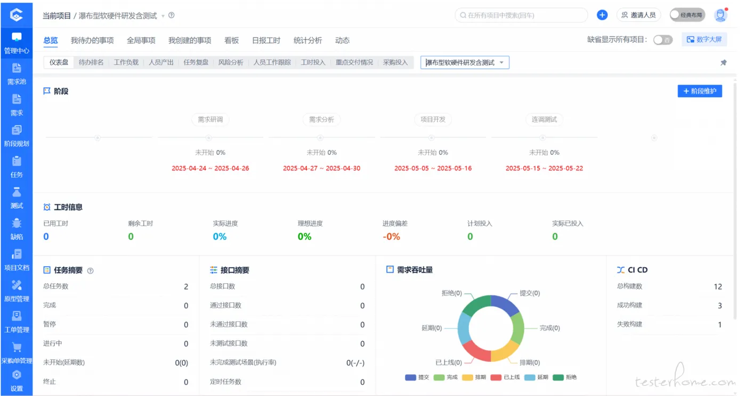Click the 邀请人员 button
The image size is (746, 396).
(x=638, y=15)
